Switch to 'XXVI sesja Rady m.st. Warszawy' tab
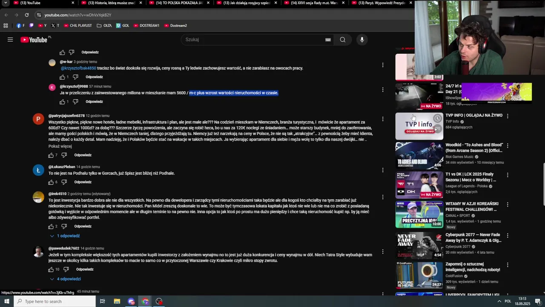This screenshot has width=545, height=307. click(x=314, y=3)
